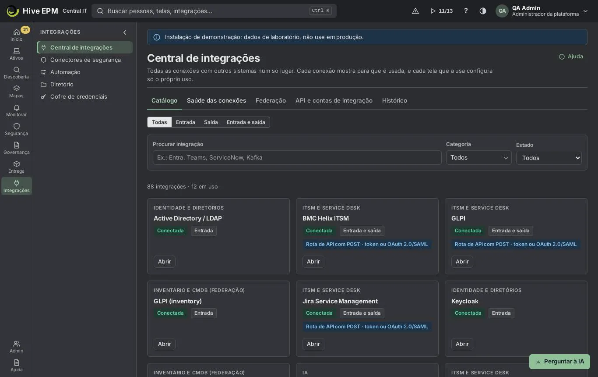Switch to the Saúde das conexões tab
This screenshot has width=598, height=377.
(x=216, y=100)
